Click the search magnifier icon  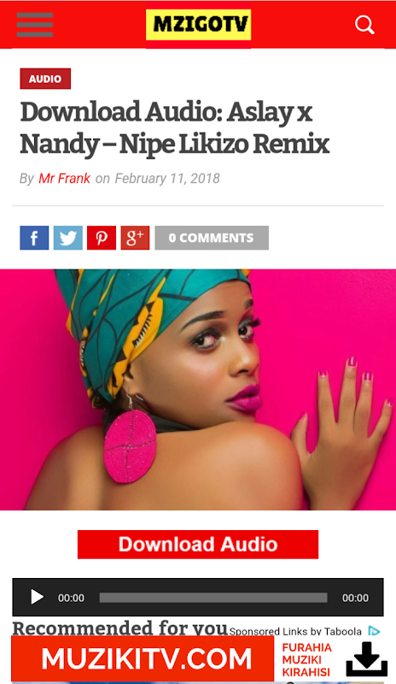coord(364,25)
